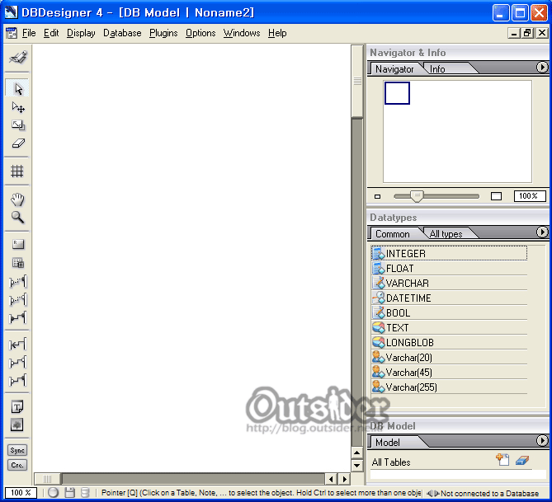Click the connection plug icon near Not connected
The width and height of the screenshot is (552, 502).
pos(432,493)
